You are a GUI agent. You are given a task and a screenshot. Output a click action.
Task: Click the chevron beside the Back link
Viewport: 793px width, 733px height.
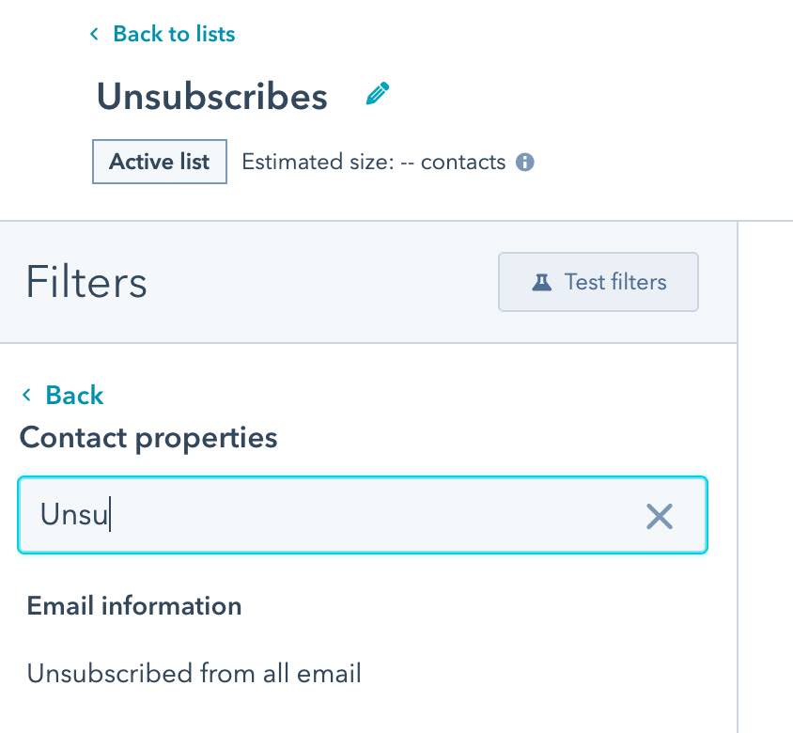click(x=27, y=395)
